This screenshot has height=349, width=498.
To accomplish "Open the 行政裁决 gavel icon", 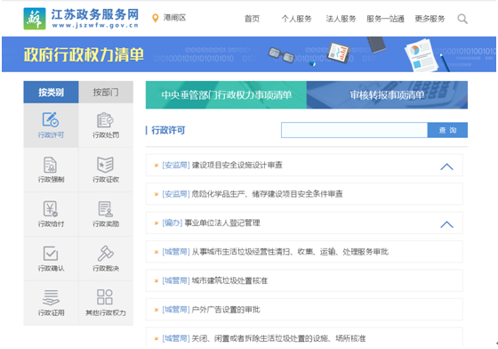I will coord(105,254).
